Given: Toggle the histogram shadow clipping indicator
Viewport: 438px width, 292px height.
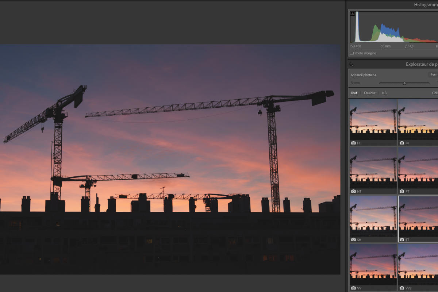Looking at the screenshot, I should point(353,14).
